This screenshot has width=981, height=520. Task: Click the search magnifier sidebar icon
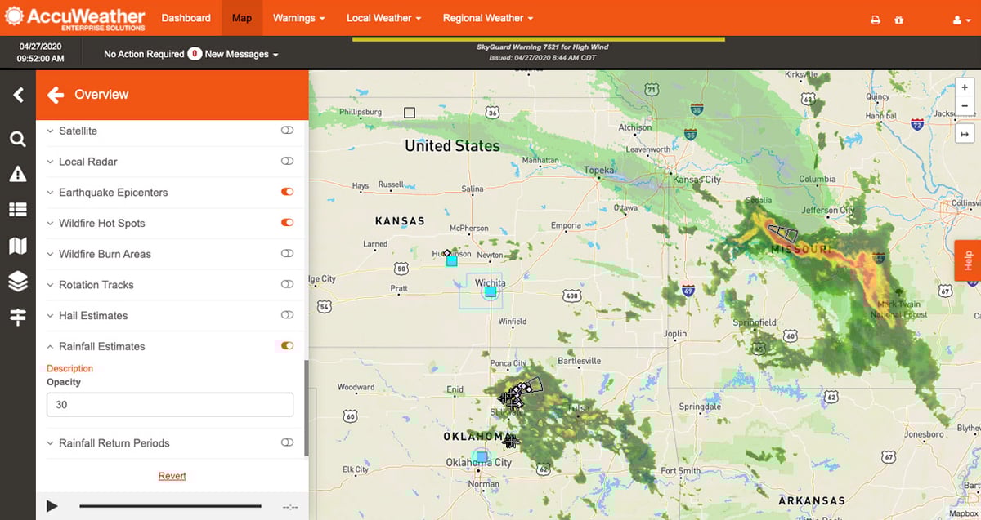[17, 139]
